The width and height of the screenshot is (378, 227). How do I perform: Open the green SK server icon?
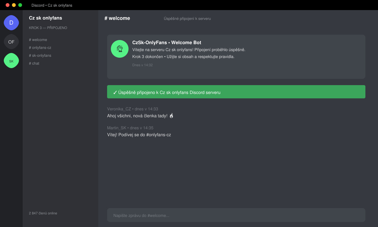[x=11, y=61]
